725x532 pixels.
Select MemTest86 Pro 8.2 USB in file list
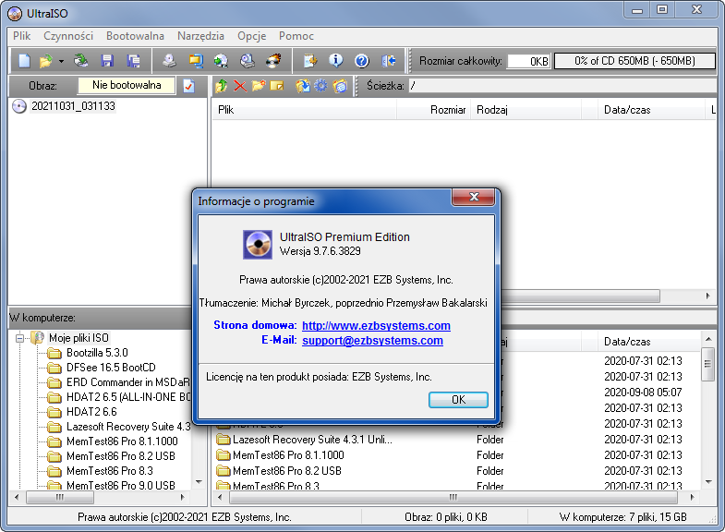click(286, 471)
